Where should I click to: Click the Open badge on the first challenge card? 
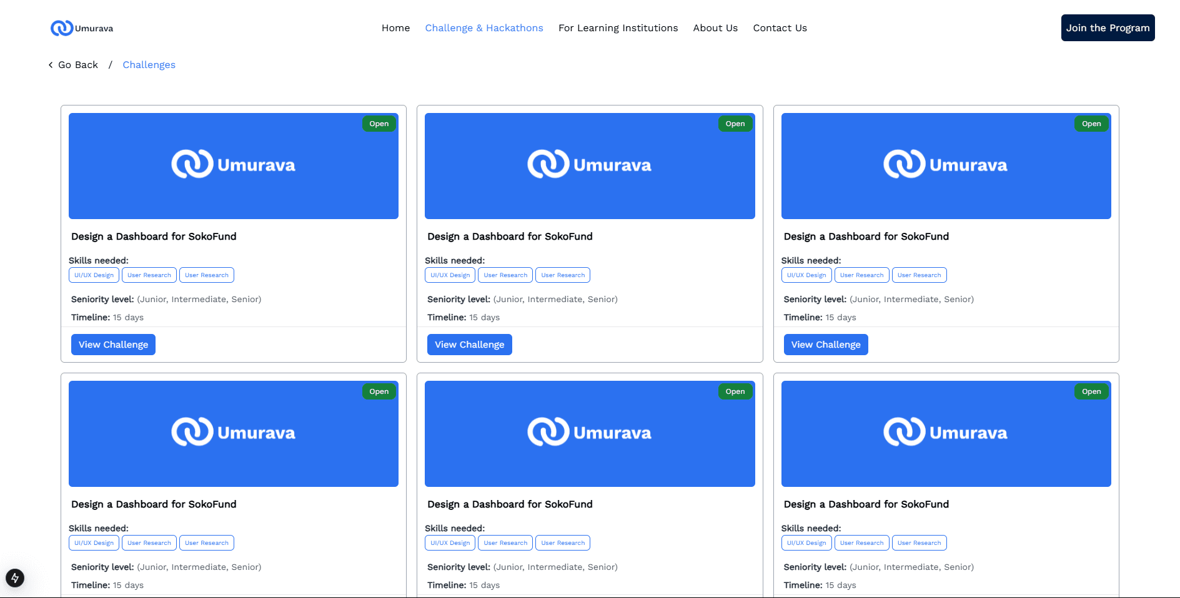tap(379, 124)
